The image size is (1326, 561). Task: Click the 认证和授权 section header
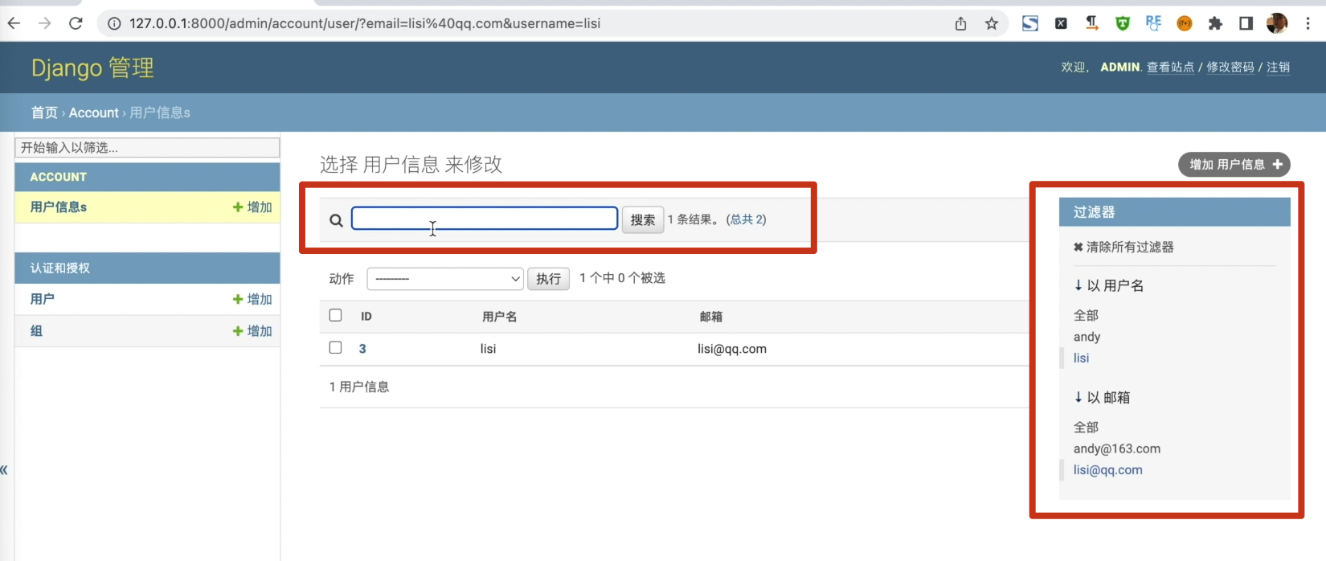coord(60,268)
